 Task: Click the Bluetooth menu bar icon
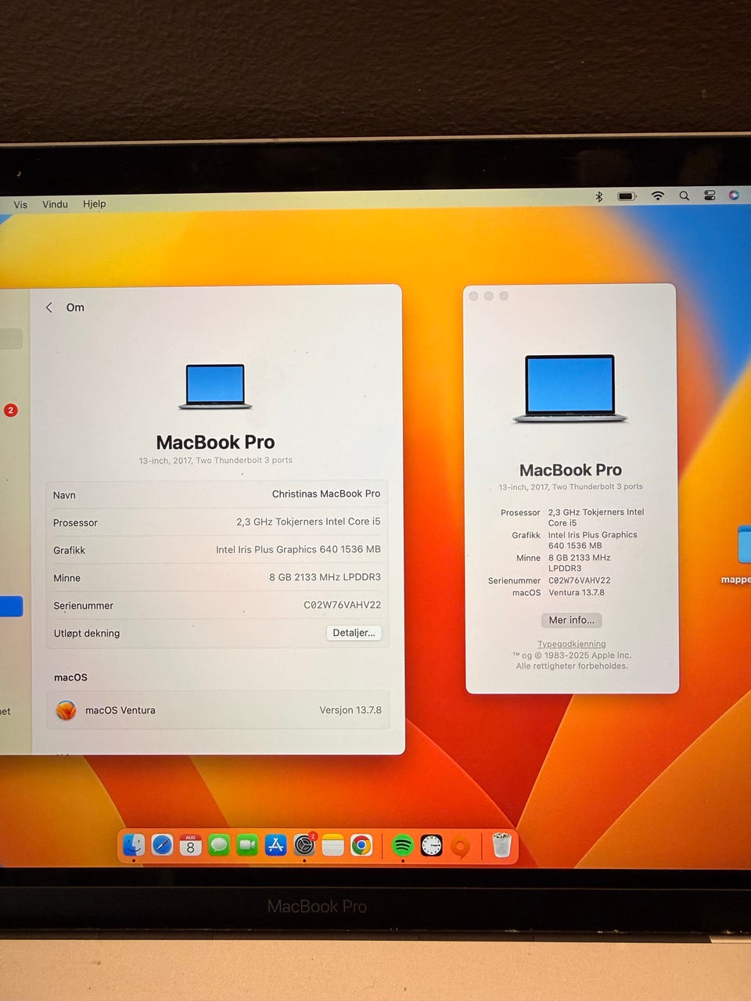(x=599, y=196)
